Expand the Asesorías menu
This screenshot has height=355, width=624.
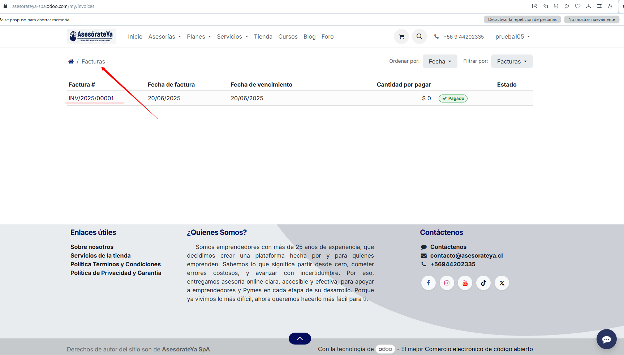click(x=164, y=36)
